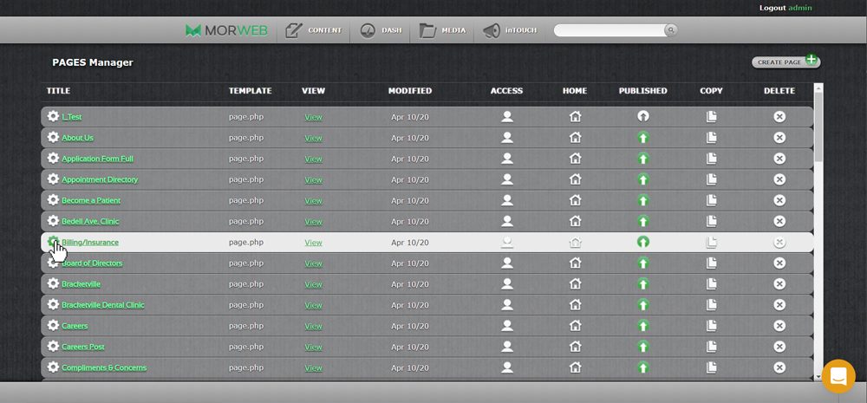Log out via the Logout link
The width and height of the screenshot is (867, 403).
pyautogui.click(x=772, y=8)
